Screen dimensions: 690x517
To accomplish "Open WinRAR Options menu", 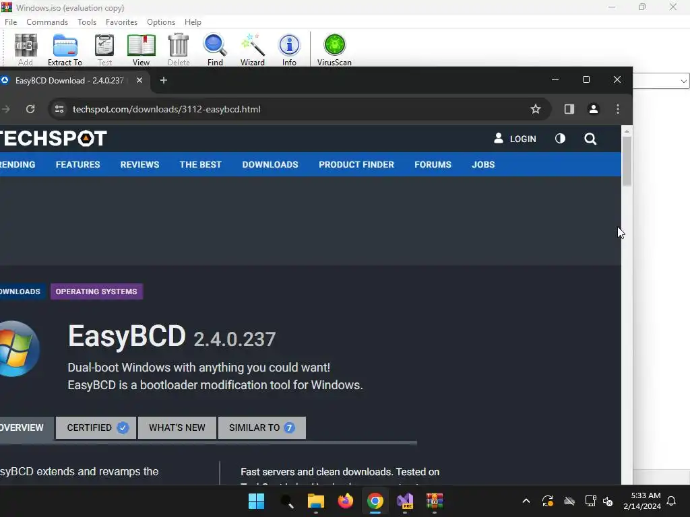I will (161, 22).
